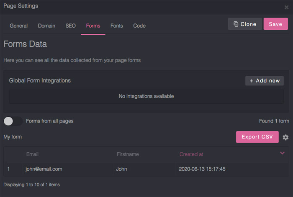Select the Forms tab
Screen dimensions: 293x197
(93, 26)
